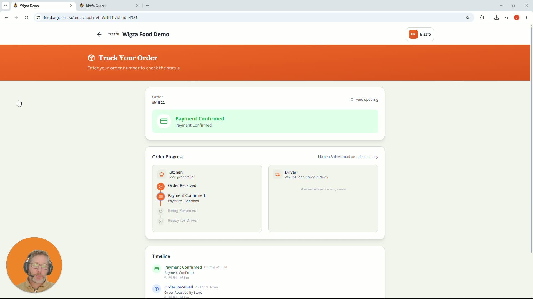
Task: Click the Auto-updating refresh icon
Action: [352, 100]
